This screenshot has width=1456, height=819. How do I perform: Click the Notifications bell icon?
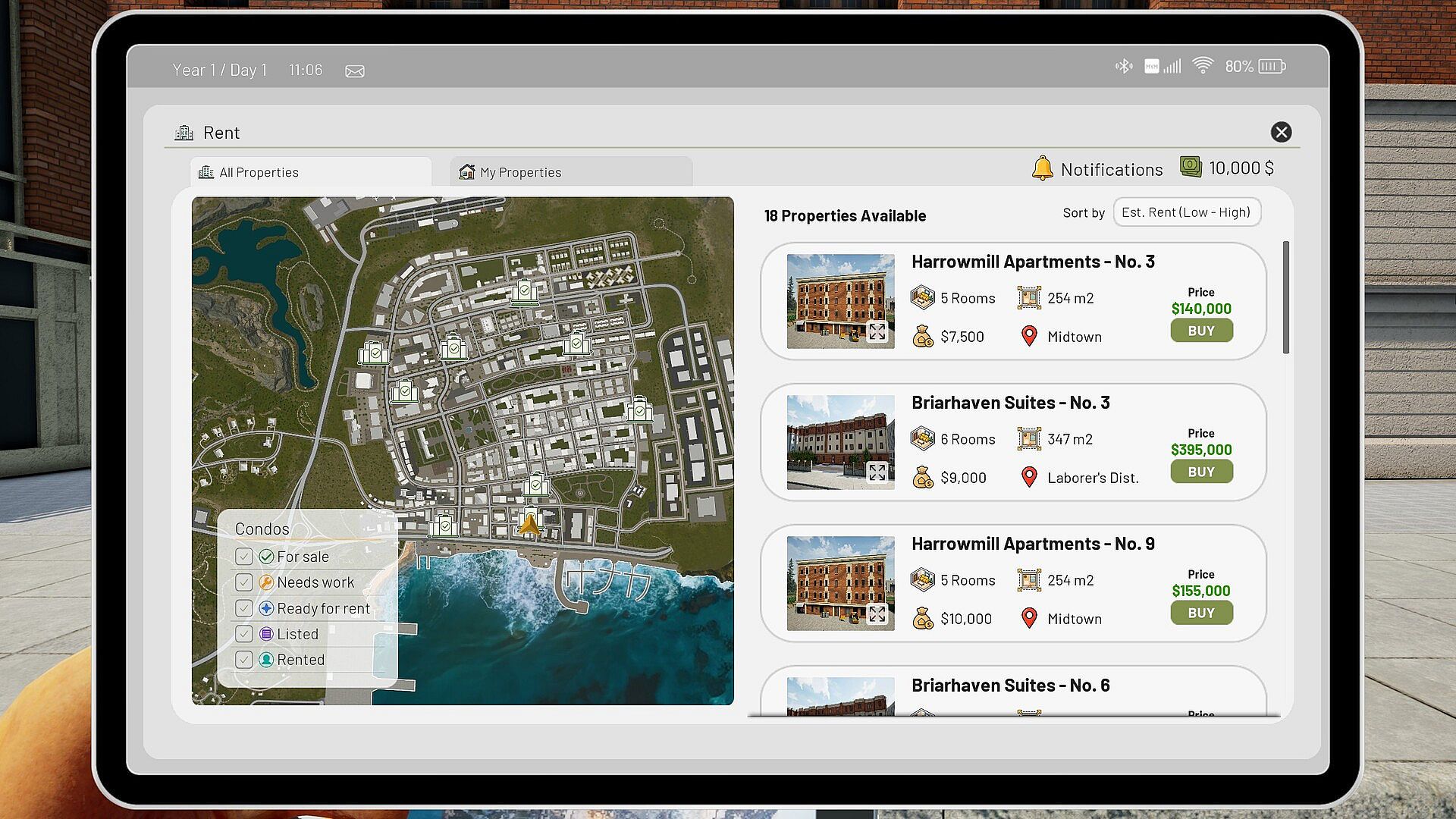click(x=1043, y=168)
